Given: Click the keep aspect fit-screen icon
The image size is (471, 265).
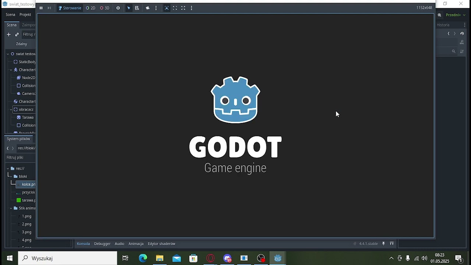Looking at the screenshot, I should [x=175, y=8].
